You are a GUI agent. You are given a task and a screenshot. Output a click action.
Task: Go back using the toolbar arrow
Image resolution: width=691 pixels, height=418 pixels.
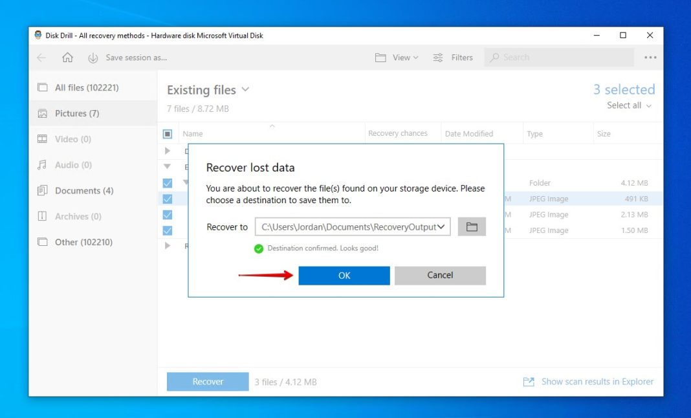click(x=41, y=58)
